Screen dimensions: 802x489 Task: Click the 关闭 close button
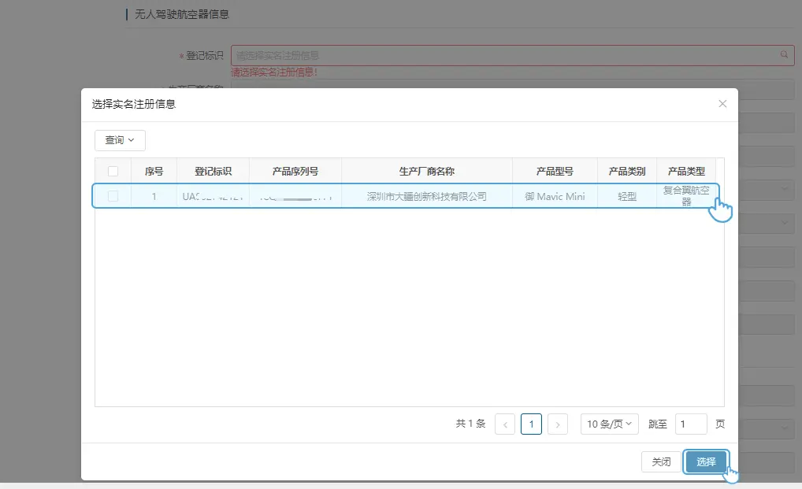click(661, 461)
